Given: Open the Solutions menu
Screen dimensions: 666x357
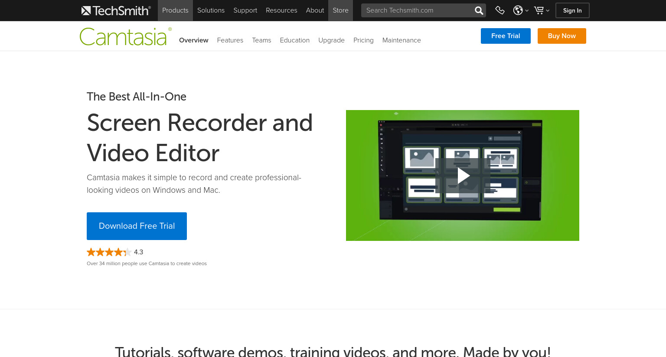Looking at the screenshot, I should tap(211, 10).
